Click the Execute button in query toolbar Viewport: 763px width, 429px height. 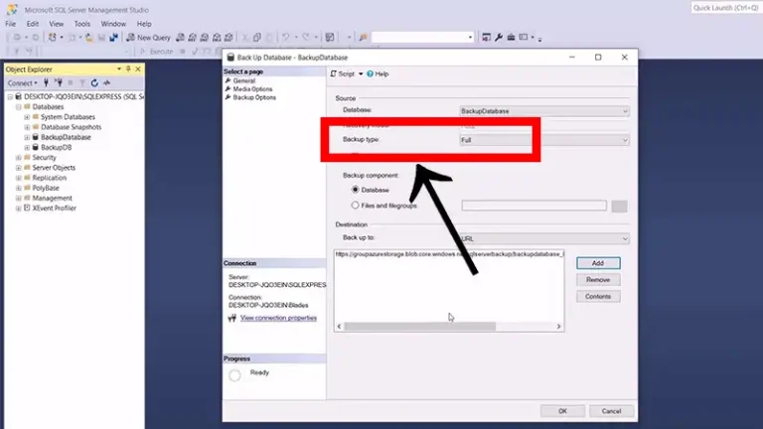(x=156, y=51)
